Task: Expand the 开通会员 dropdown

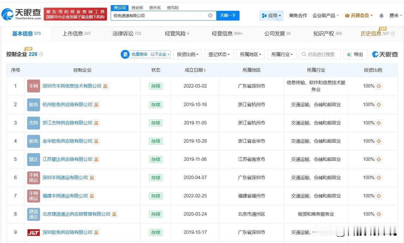Action: 359,15
